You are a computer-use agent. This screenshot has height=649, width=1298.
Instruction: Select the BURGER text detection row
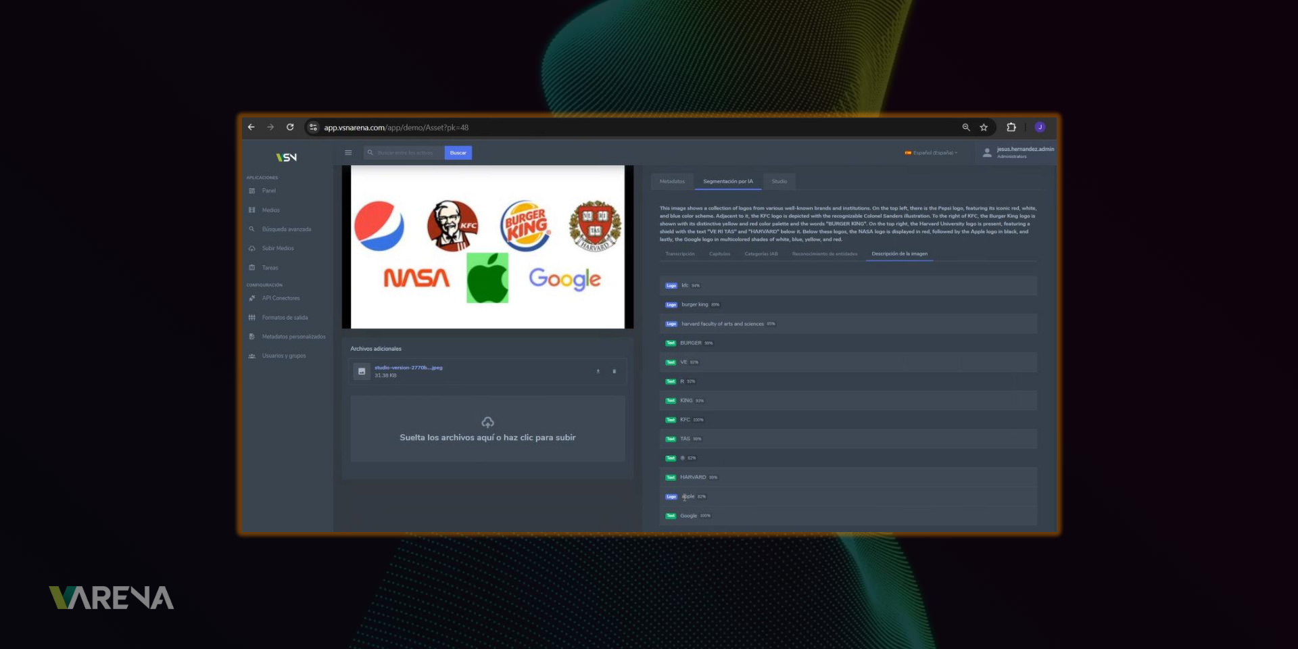(848, 343)
